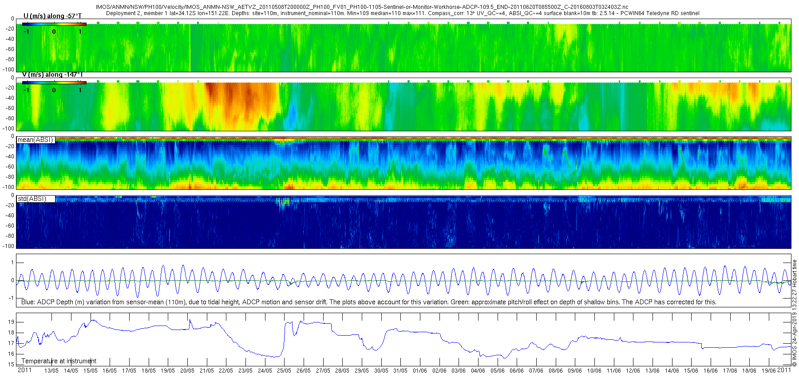Click the '-60' depth tick of mean(ABSI) panel
The image size is (799, 377).
pos(10,167)
